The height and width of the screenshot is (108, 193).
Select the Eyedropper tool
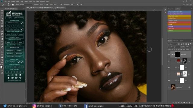pyautogui.click(x=2, y=23)
